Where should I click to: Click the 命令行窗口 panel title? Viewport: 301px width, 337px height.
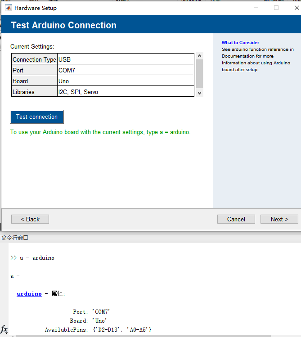(15, 238)
